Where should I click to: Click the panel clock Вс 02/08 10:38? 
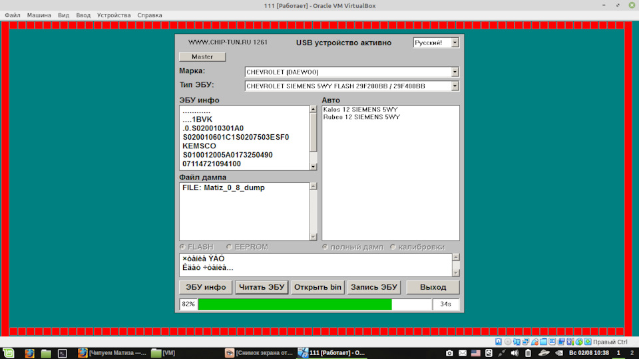click(589, 353)
